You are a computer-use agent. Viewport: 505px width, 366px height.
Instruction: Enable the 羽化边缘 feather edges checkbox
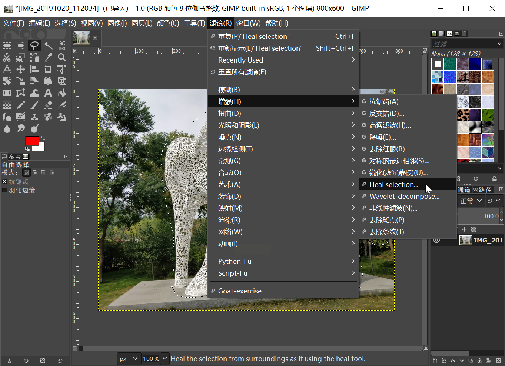point(5,190)
